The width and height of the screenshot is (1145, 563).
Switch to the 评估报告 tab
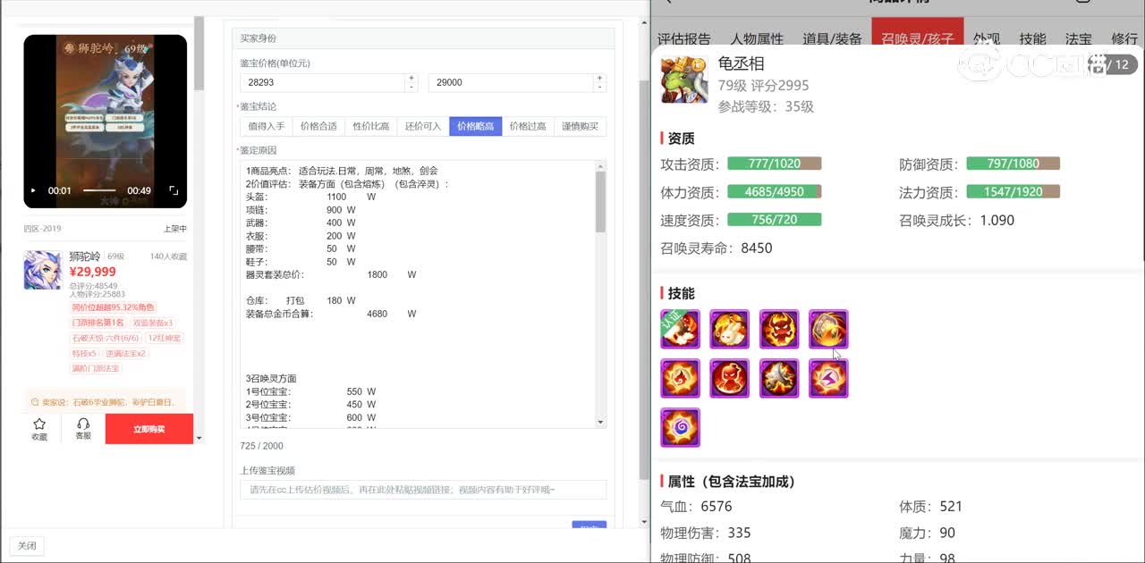point(684,38)
